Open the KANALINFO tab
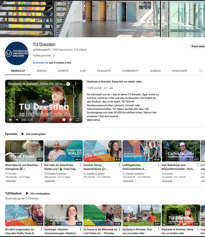 [x=180, y=71]
